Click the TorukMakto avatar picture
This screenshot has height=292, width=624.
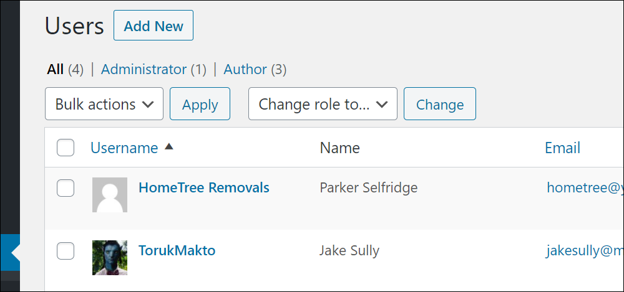pyautogui.click(x=110, y=257)
